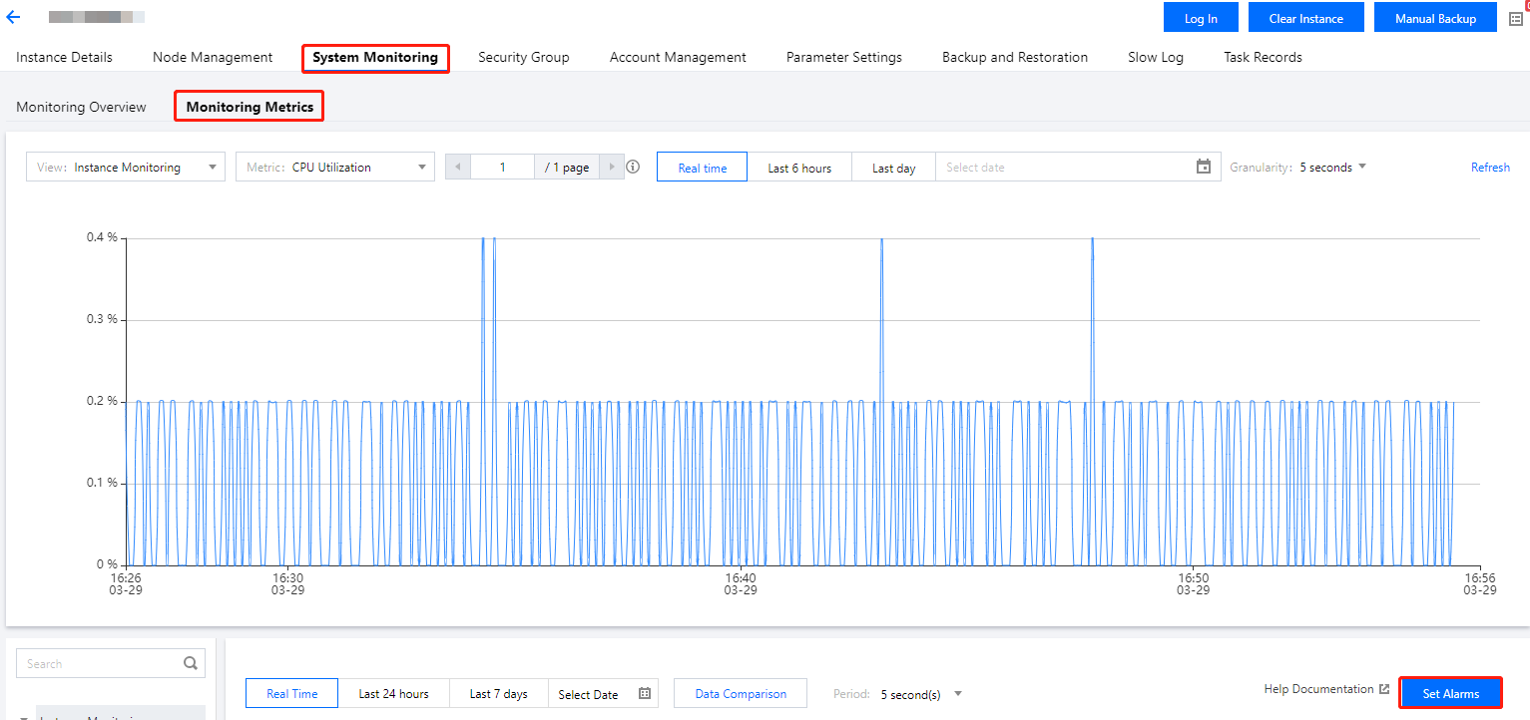1530x720 pixels.
Task: Open the Monitoring Overview sub-tab
Action: (81, 107)
